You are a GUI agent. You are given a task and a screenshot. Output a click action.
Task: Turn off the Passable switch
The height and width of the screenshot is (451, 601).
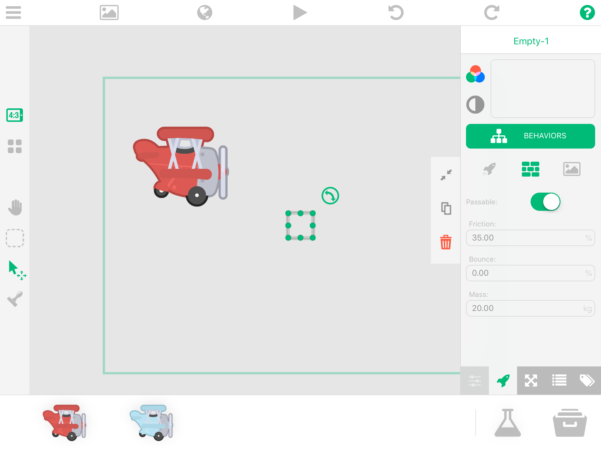click(545, 202)
